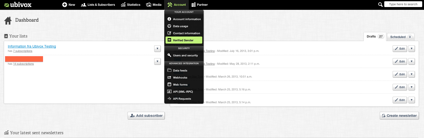Screen dimensions: 424x138
Task: Open dropdown for March 25, 5:14 p.m. draft
Action: click(x=412, y=100)
